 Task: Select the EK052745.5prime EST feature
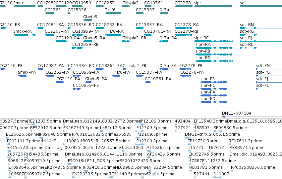coord(190,158)
